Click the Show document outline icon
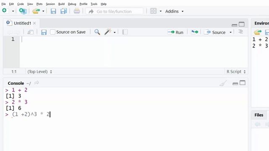 point(241,31)
